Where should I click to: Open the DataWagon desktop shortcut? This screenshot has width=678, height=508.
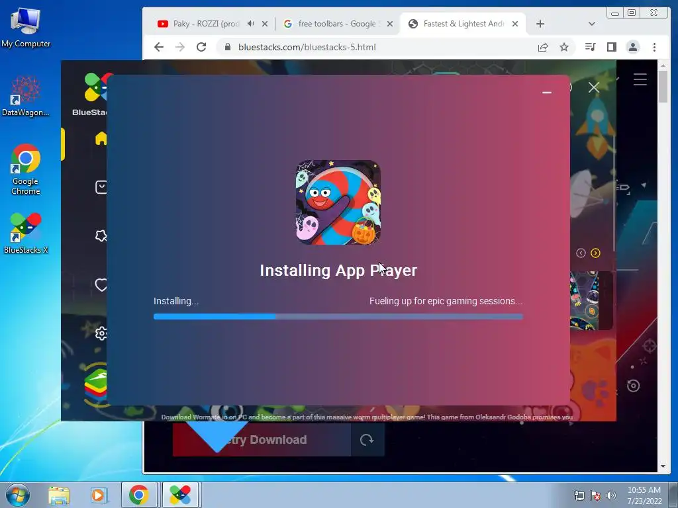click(26, 97)
